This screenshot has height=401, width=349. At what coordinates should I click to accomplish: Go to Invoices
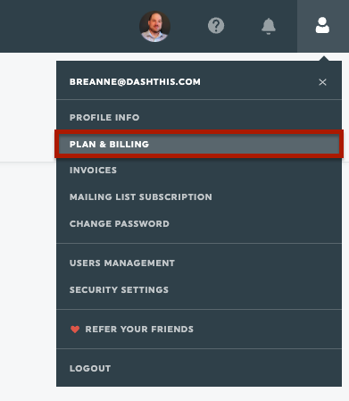click(93, 170)
